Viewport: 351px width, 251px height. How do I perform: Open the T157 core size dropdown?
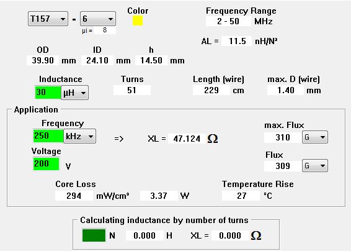(48, 19)
